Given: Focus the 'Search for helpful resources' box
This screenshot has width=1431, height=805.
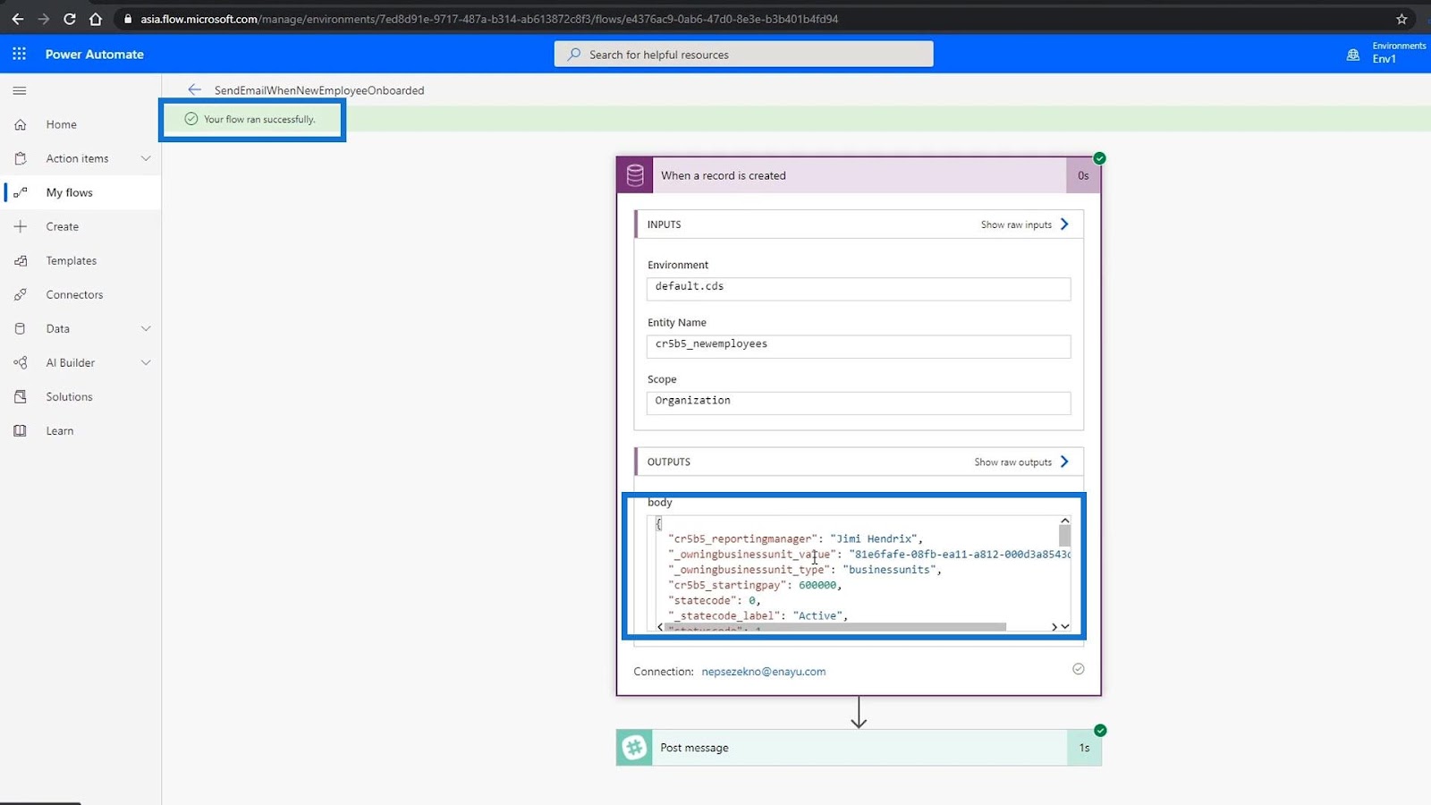Looking at the screenshot, I should pos(743,55).
